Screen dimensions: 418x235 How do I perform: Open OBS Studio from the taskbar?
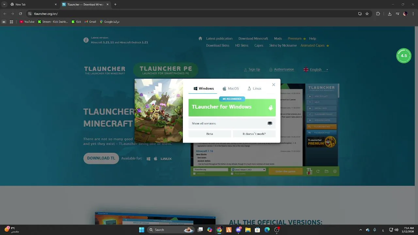[x=277, y=230]
